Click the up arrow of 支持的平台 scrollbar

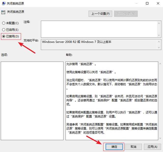(159, 42)
